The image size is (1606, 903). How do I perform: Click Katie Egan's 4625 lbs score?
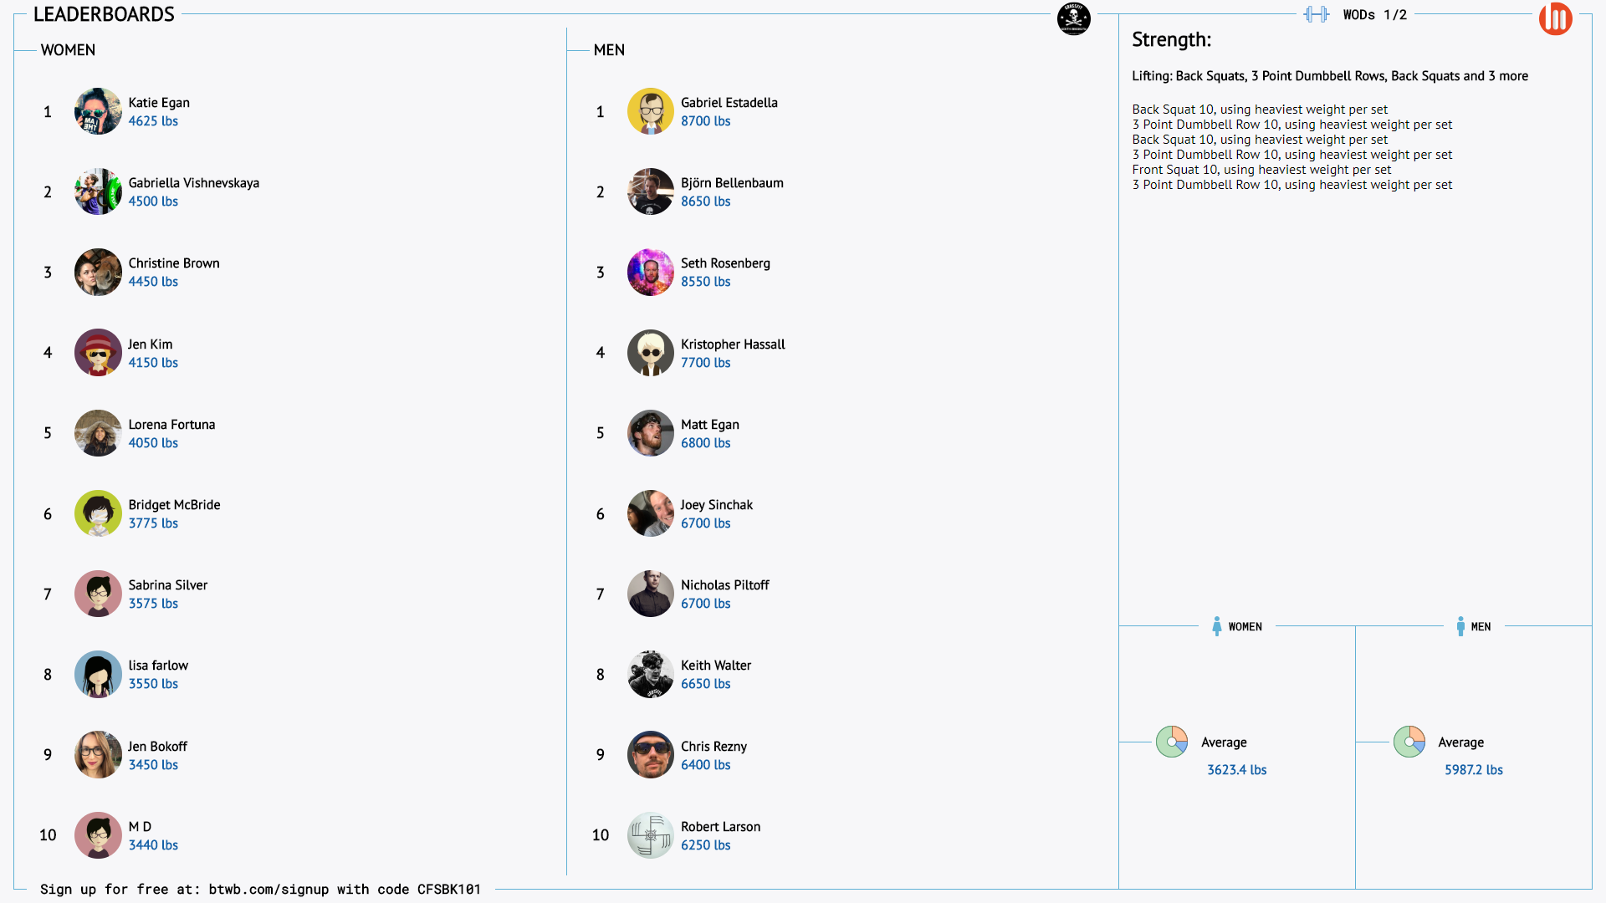point(153,121)
